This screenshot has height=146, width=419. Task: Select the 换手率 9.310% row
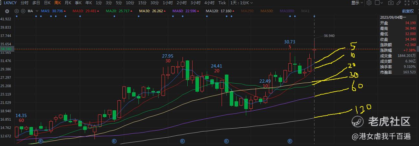point(398,67)
